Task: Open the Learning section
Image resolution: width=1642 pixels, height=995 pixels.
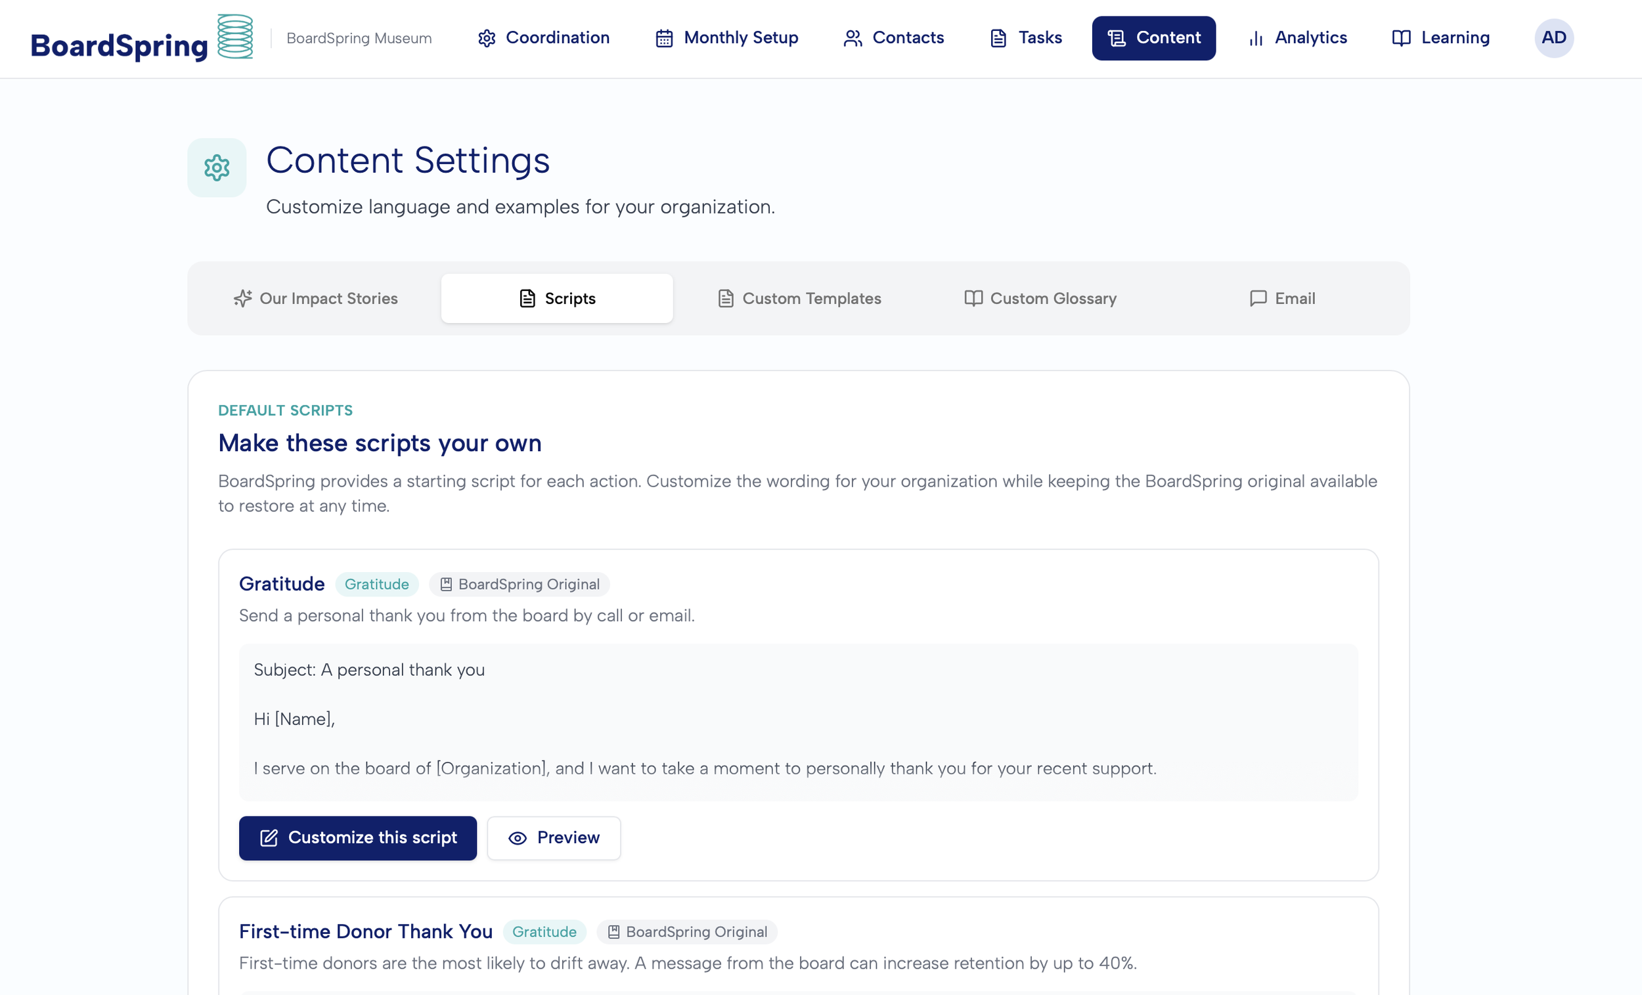Action: [1441, 38]
